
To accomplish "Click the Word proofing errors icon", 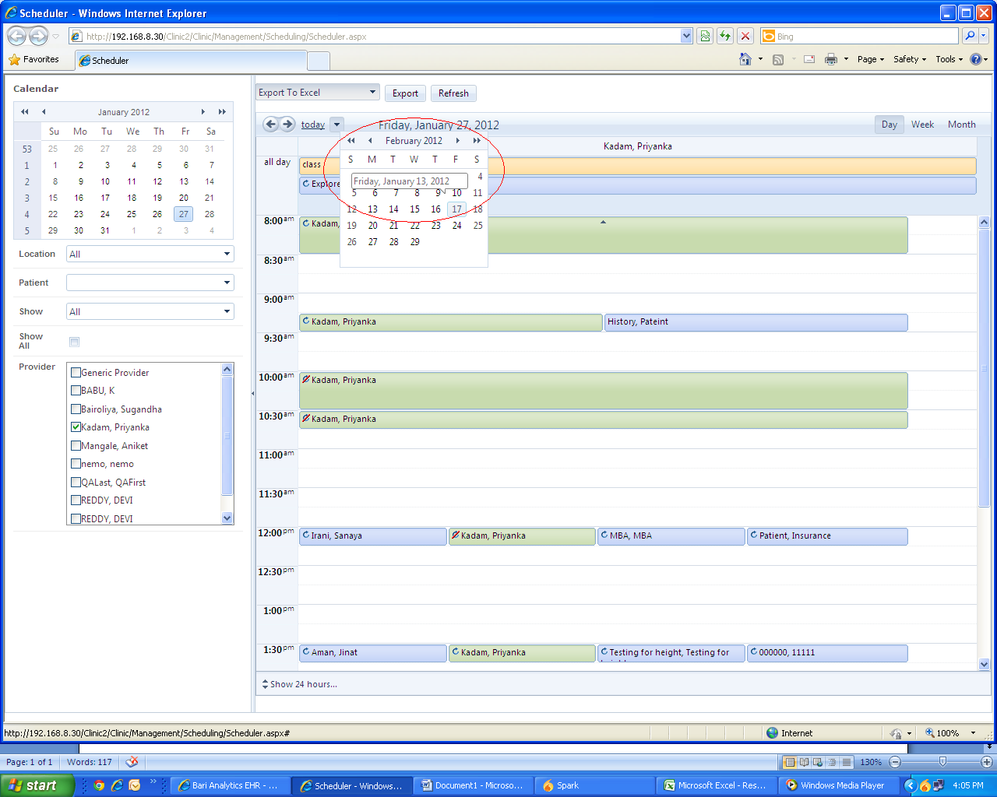I will (132, 762).
